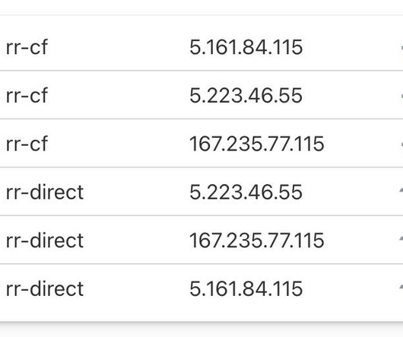Image resolution: width=403 pixels, height=337 pixels.
Task: Select blank space between rr-direct and 167.235.77.115
Action: (x=136, y=240)
